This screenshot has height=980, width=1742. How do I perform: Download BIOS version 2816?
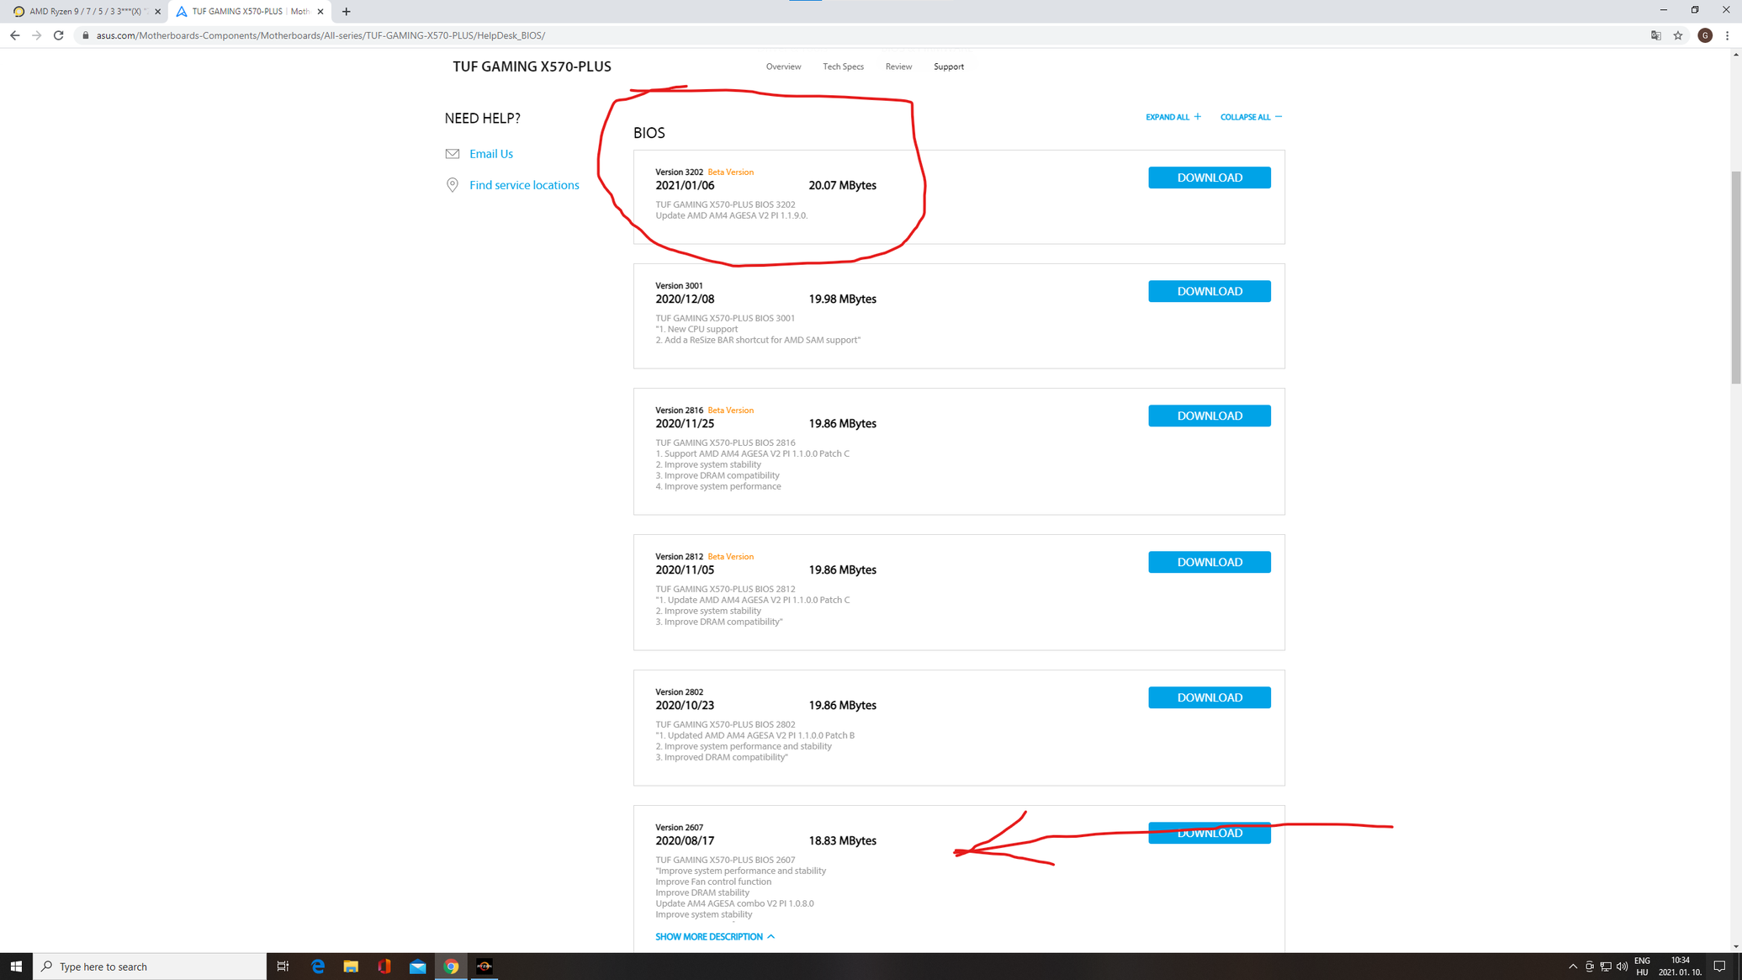(x=1209, y=416)
